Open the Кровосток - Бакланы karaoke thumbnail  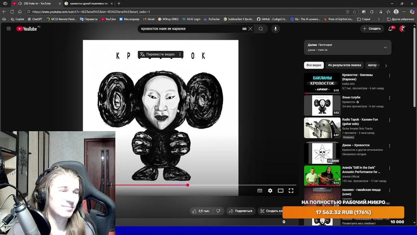point(322,83)
